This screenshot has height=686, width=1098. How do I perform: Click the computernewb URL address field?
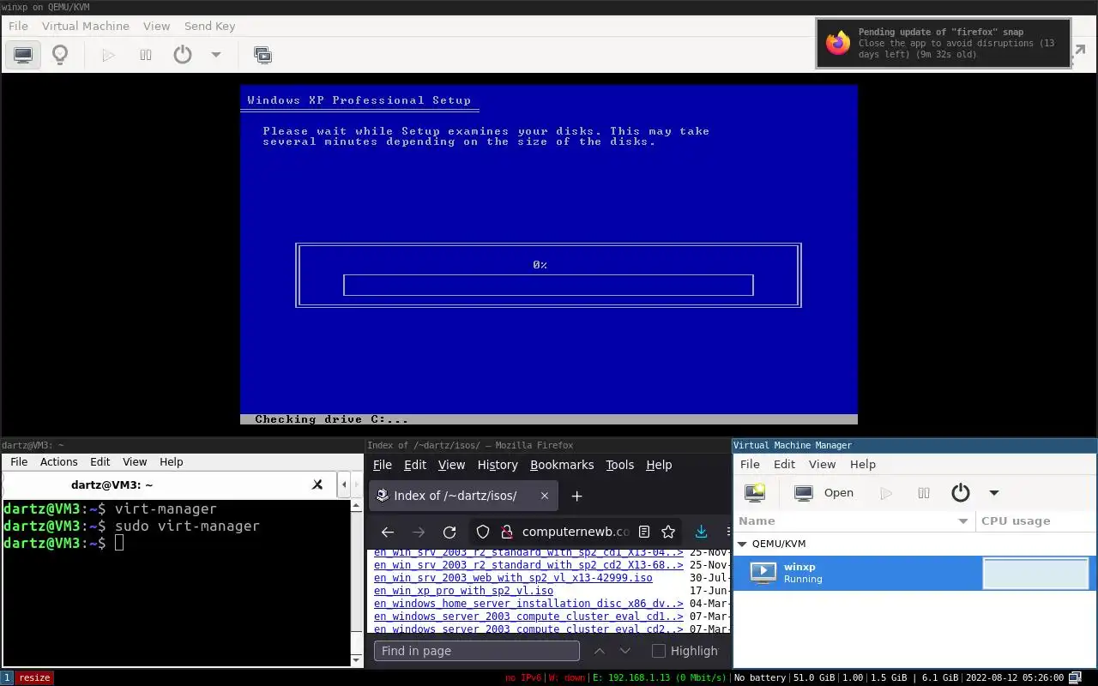click(576, 532)
